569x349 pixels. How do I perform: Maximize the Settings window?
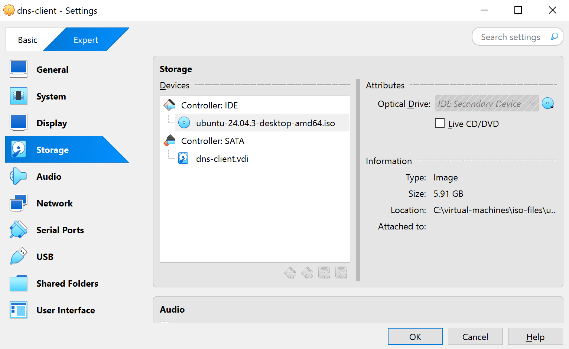pos(518,10)
